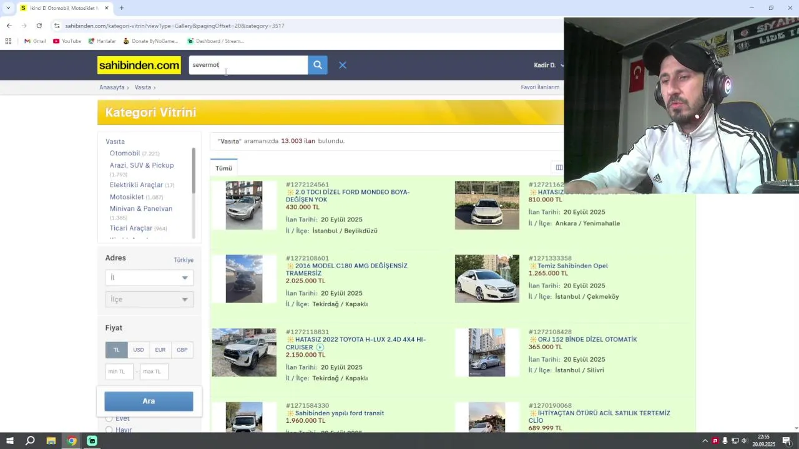Reload the page with refresh icon
The image size is (799, 449).
click(x=39, y=26)
